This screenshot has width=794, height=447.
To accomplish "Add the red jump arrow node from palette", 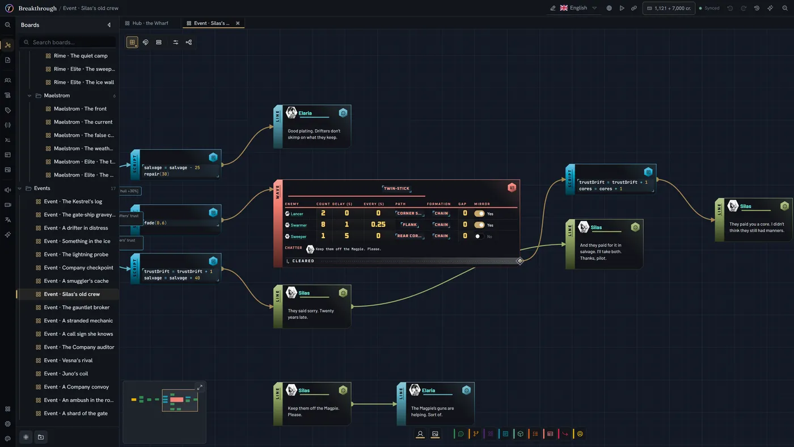I will click(x=565, y=434).
